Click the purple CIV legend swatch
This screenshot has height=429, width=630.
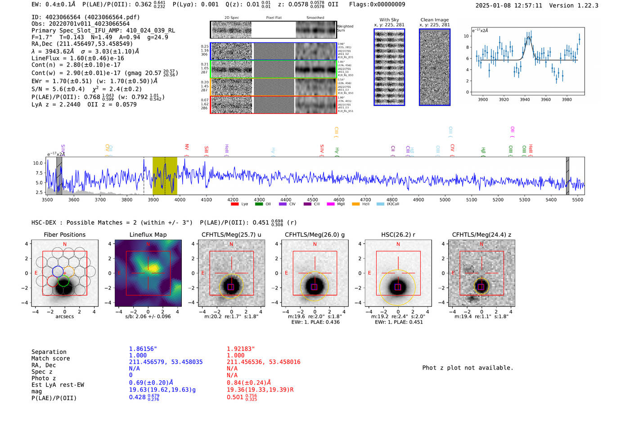click(283, 204)
